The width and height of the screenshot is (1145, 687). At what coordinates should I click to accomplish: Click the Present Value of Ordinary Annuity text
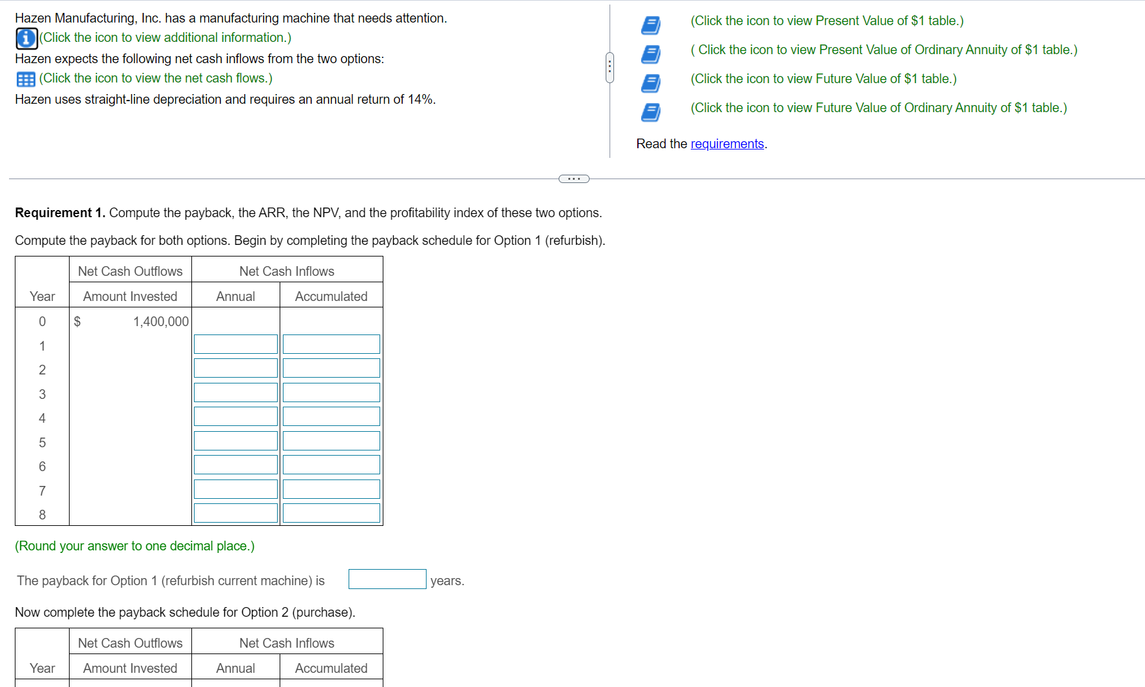click(x=884, y=50)
